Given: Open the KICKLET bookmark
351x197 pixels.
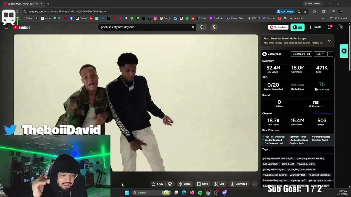Looking at the screenshot, I should [x=254, y=18].
